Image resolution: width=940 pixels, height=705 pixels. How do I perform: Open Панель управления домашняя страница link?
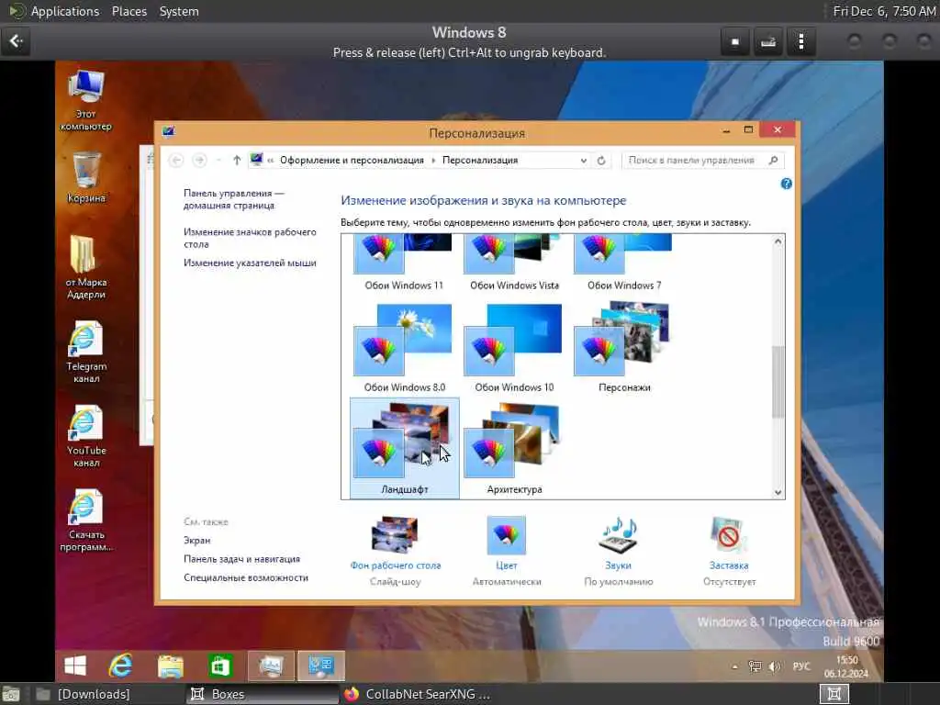click(233, 199)
